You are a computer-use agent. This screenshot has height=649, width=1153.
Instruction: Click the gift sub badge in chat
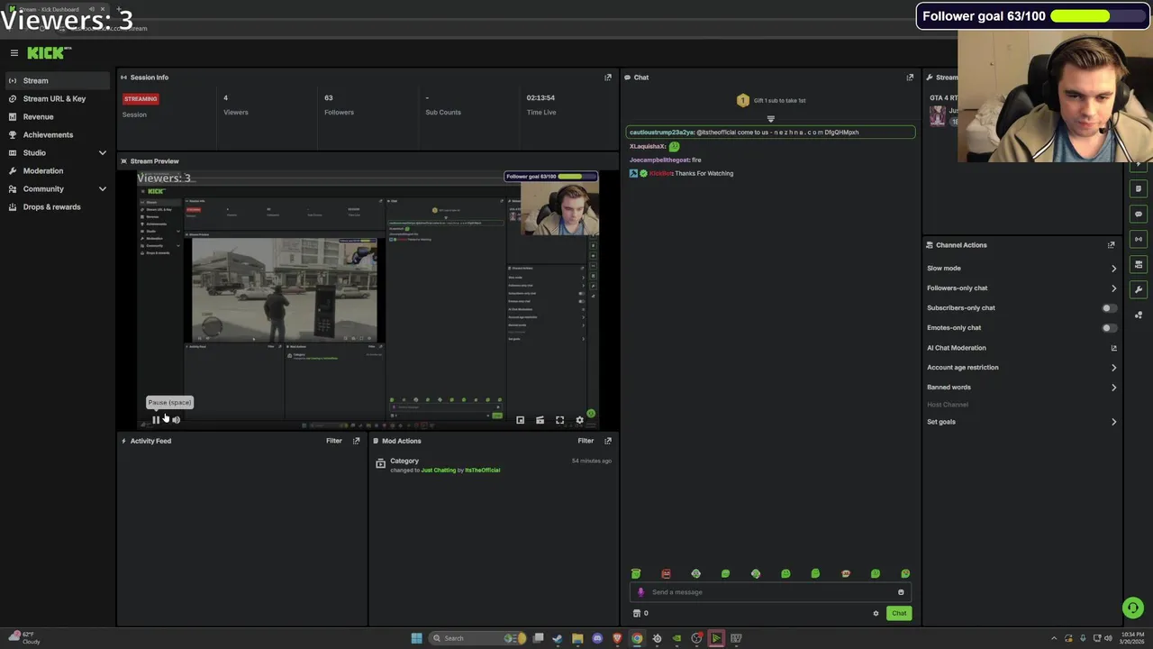pos(742,101)
